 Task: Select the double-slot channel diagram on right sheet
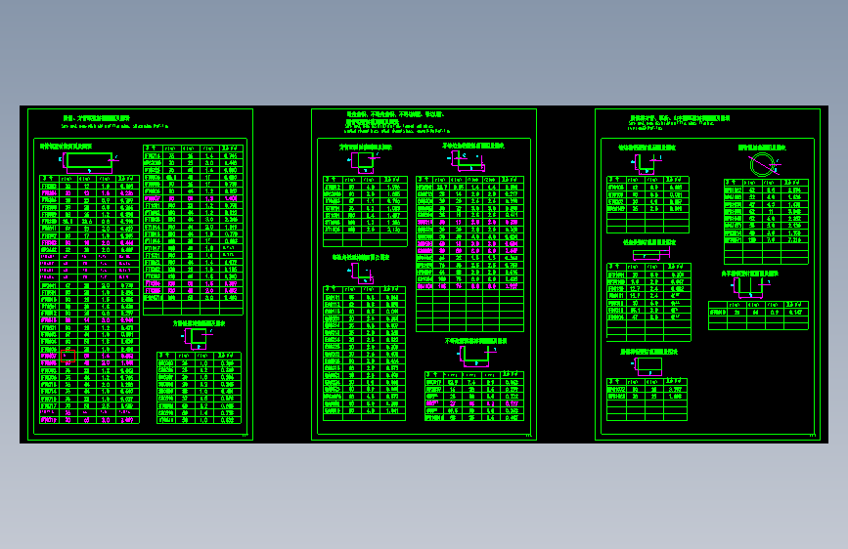click(x=750, y=287)
